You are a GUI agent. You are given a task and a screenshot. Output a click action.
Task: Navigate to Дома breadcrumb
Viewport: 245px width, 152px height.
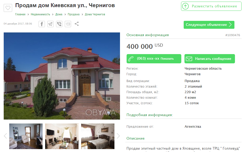[59, 14]
